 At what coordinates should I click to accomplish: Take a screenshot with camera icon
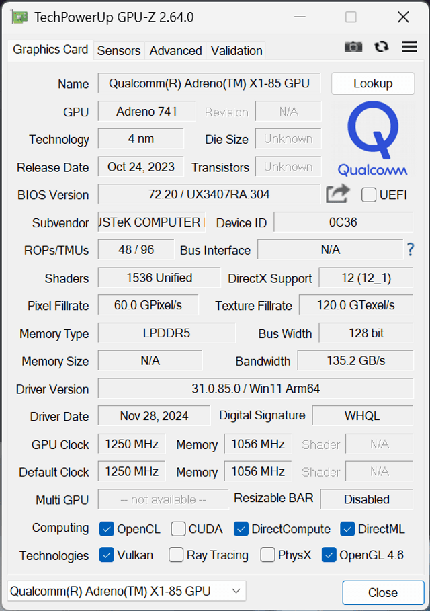pyautogui.click(x=353, y=47)
